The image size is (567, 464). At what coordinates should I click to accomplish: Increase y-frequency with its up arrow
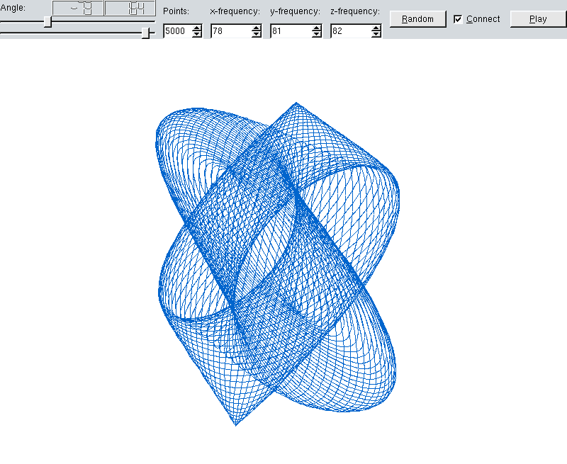pyautogui.click(x=316, y=28)
